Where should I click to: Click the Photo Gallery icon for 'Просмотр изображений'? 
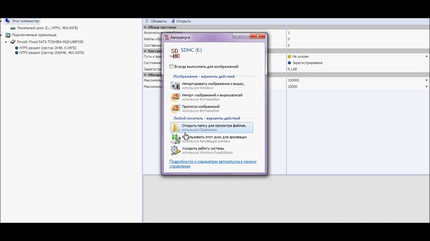point(175,108)
